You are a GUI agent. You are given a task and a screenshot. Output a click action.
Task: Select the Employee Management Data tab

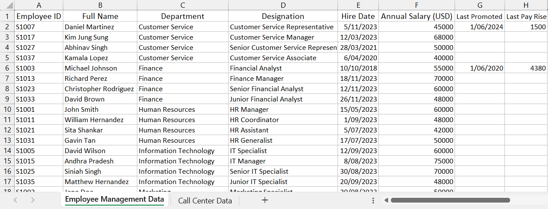114,200
